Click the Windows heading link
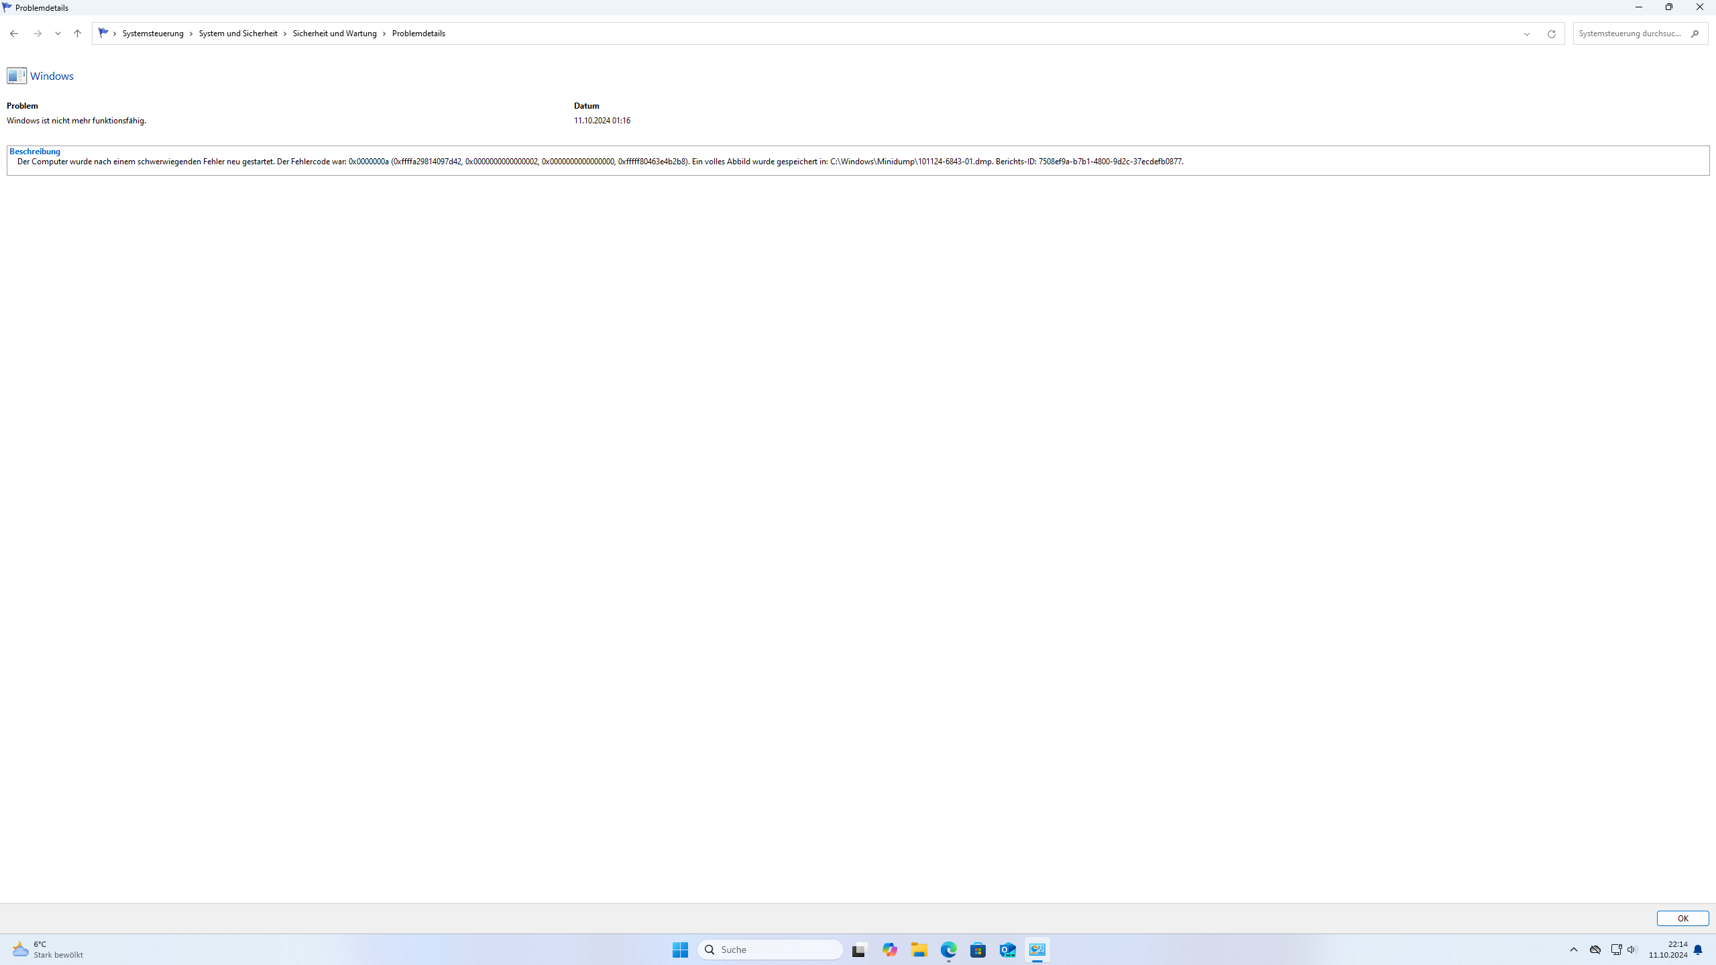Viewport: 1716px width, 965px height. click(52, 76)
